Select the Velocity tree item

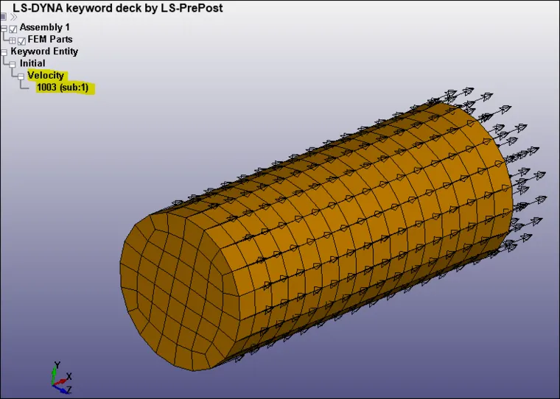pyautogui.click(x=46, y=75)
